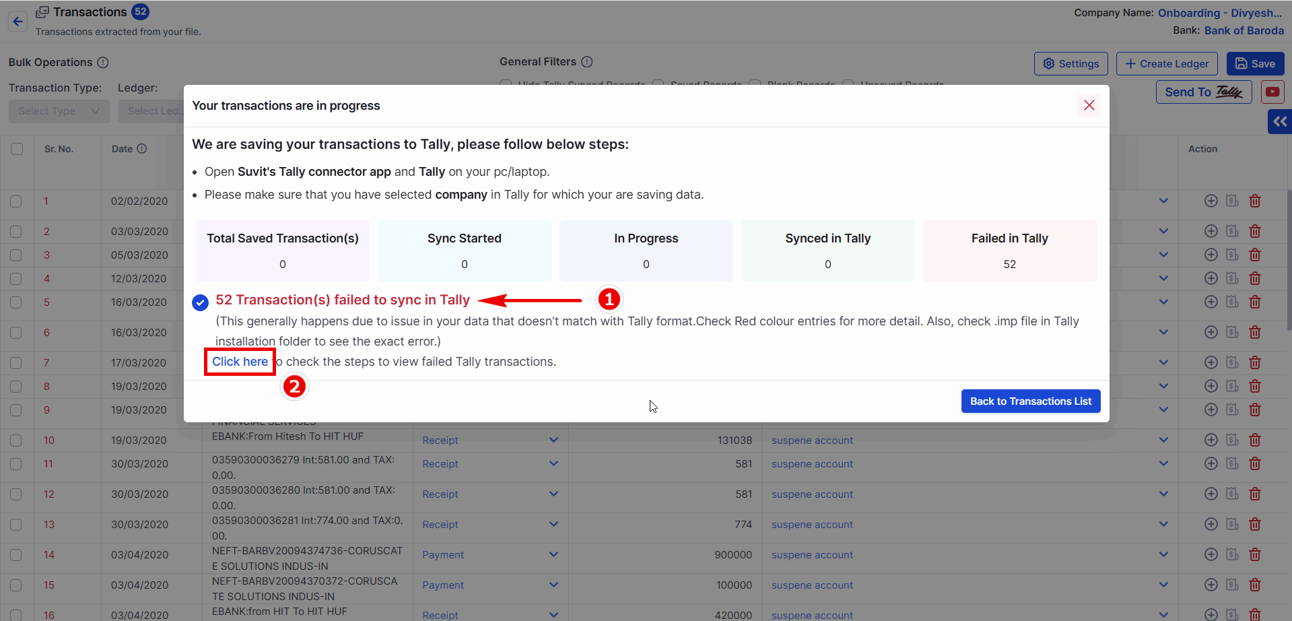Collapse side panel with double chevron icon
The height and width of the screenshot is (621, 1292).
[1279, 122]
